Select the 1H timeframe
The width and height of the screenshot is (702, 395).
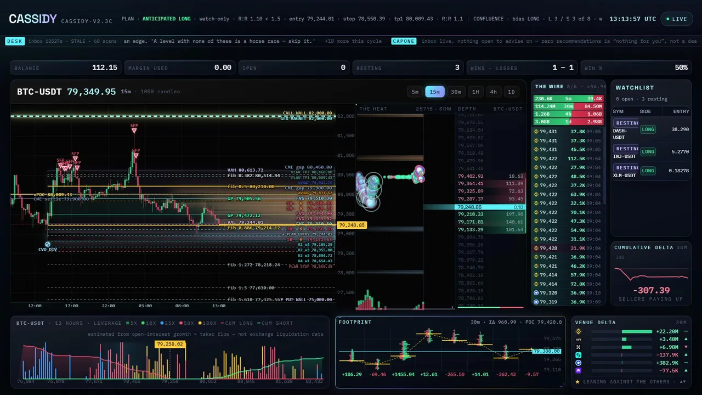[475, 92]
